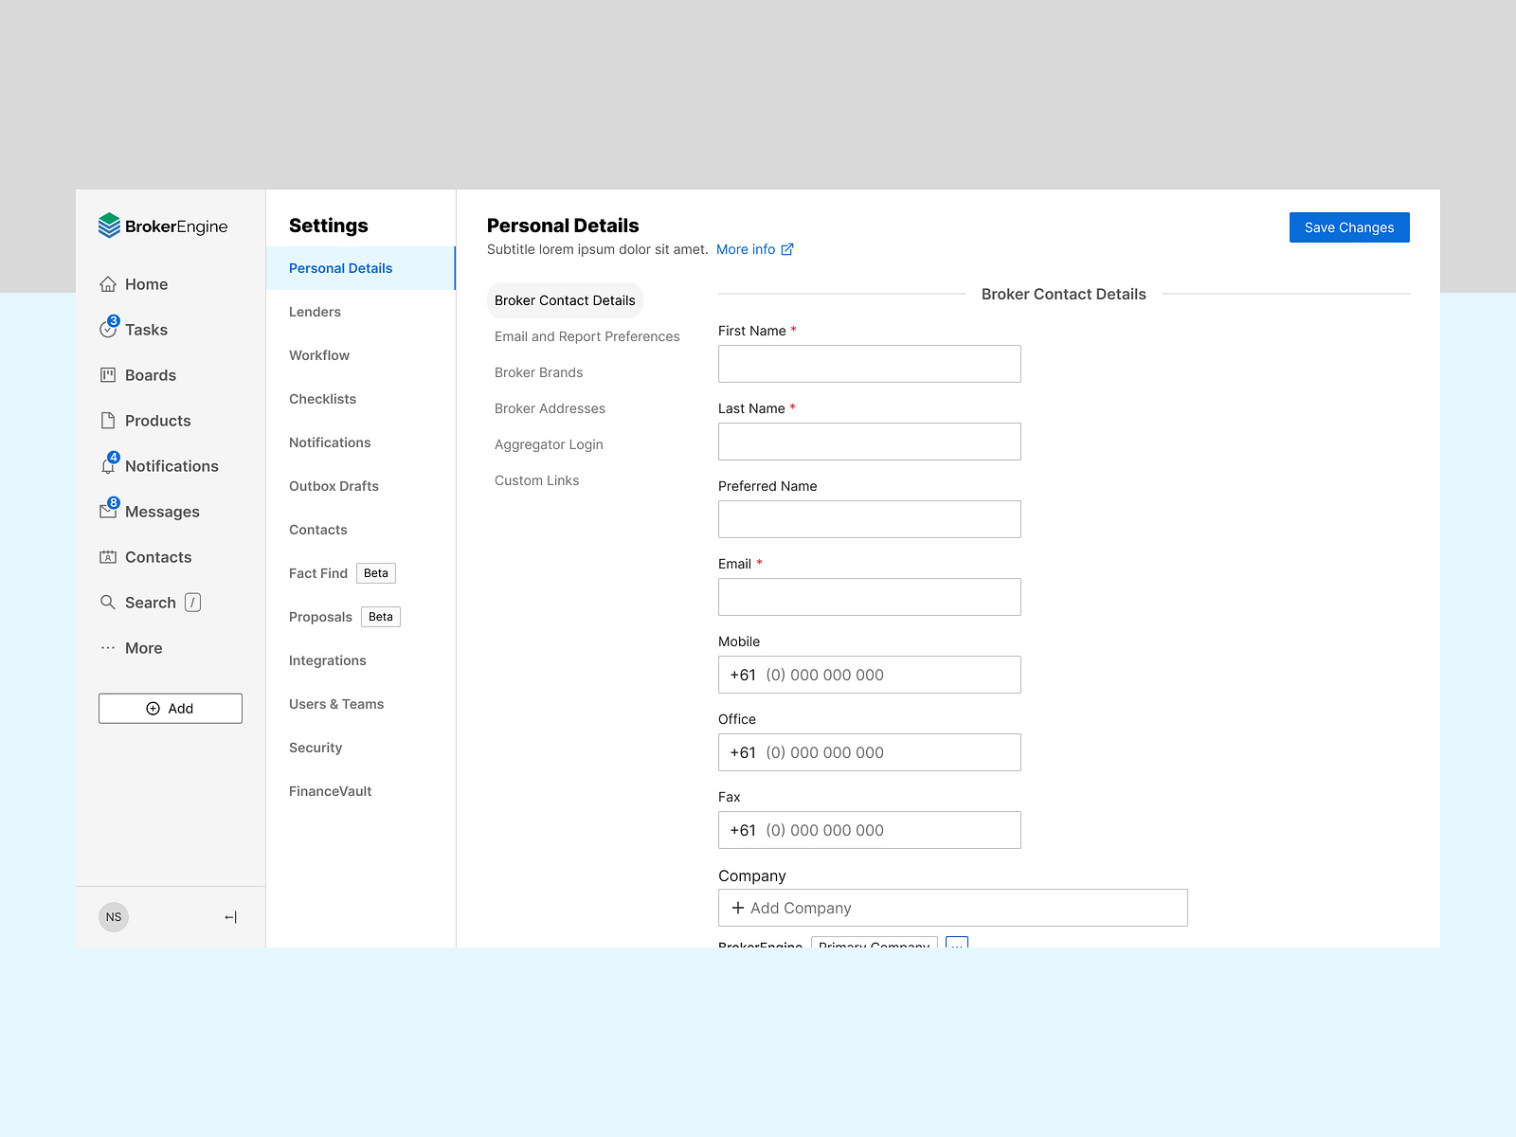Click the BrokerEngine logo
The height and width of the screenshot is (1137, 1516).
[161, 226]
